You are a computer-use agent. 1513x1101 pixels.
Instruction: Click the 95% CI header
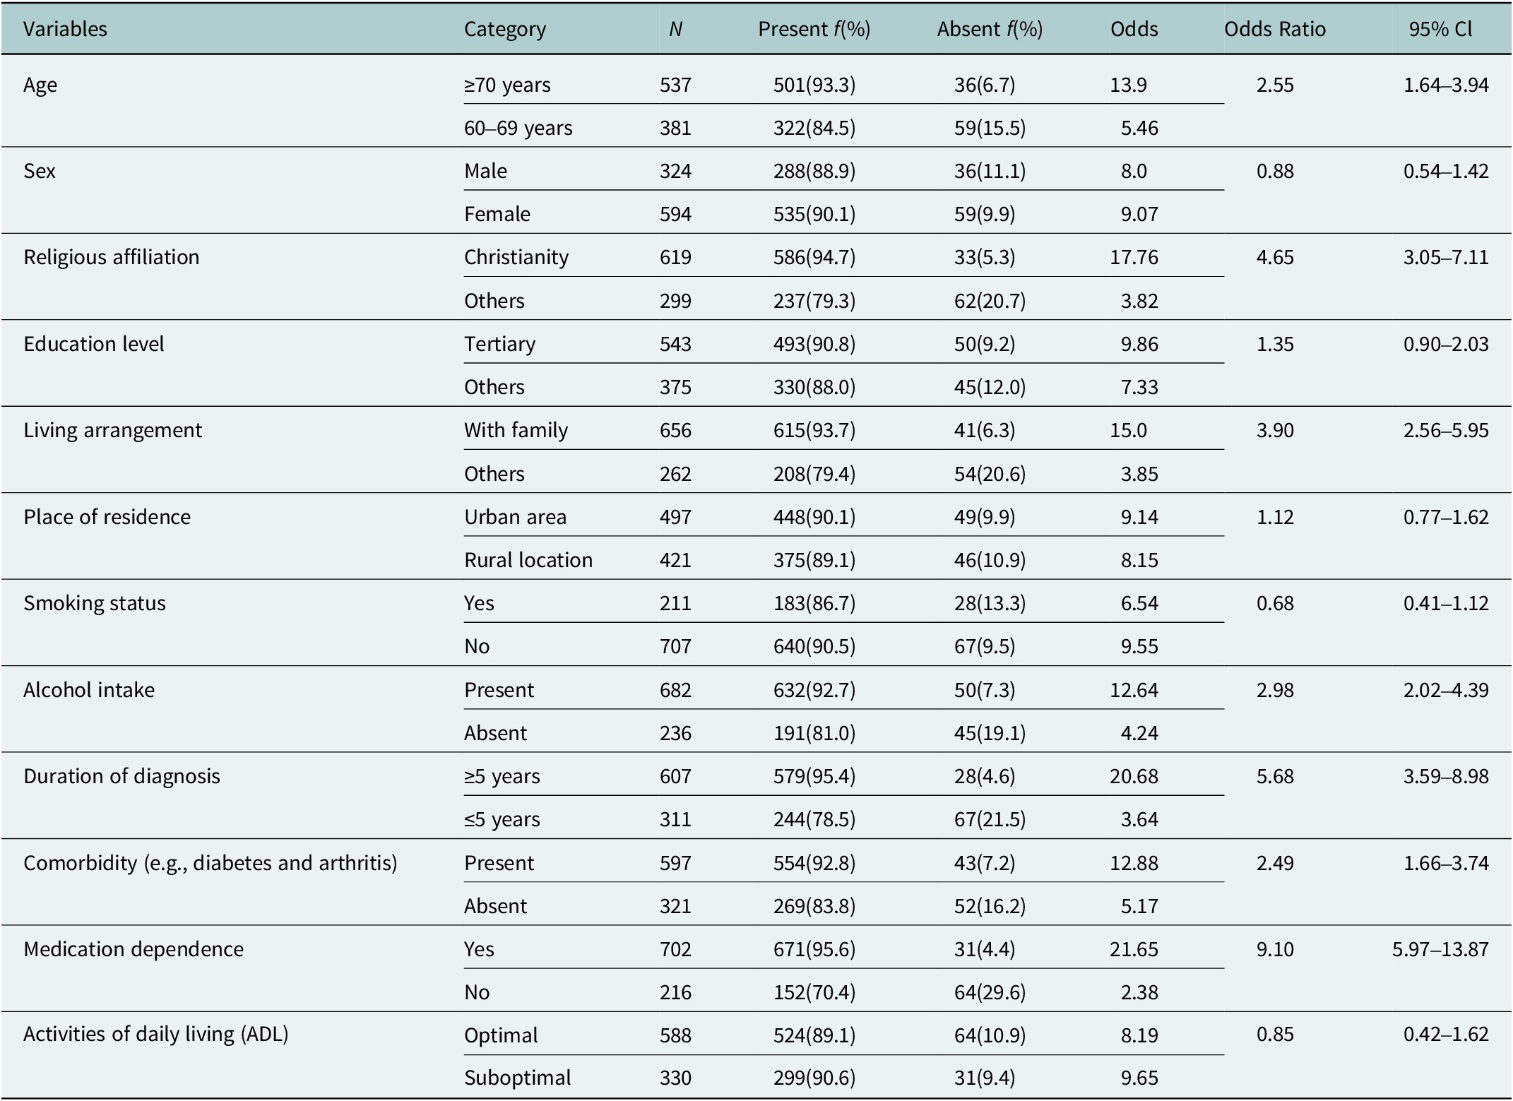[1440, 29]
